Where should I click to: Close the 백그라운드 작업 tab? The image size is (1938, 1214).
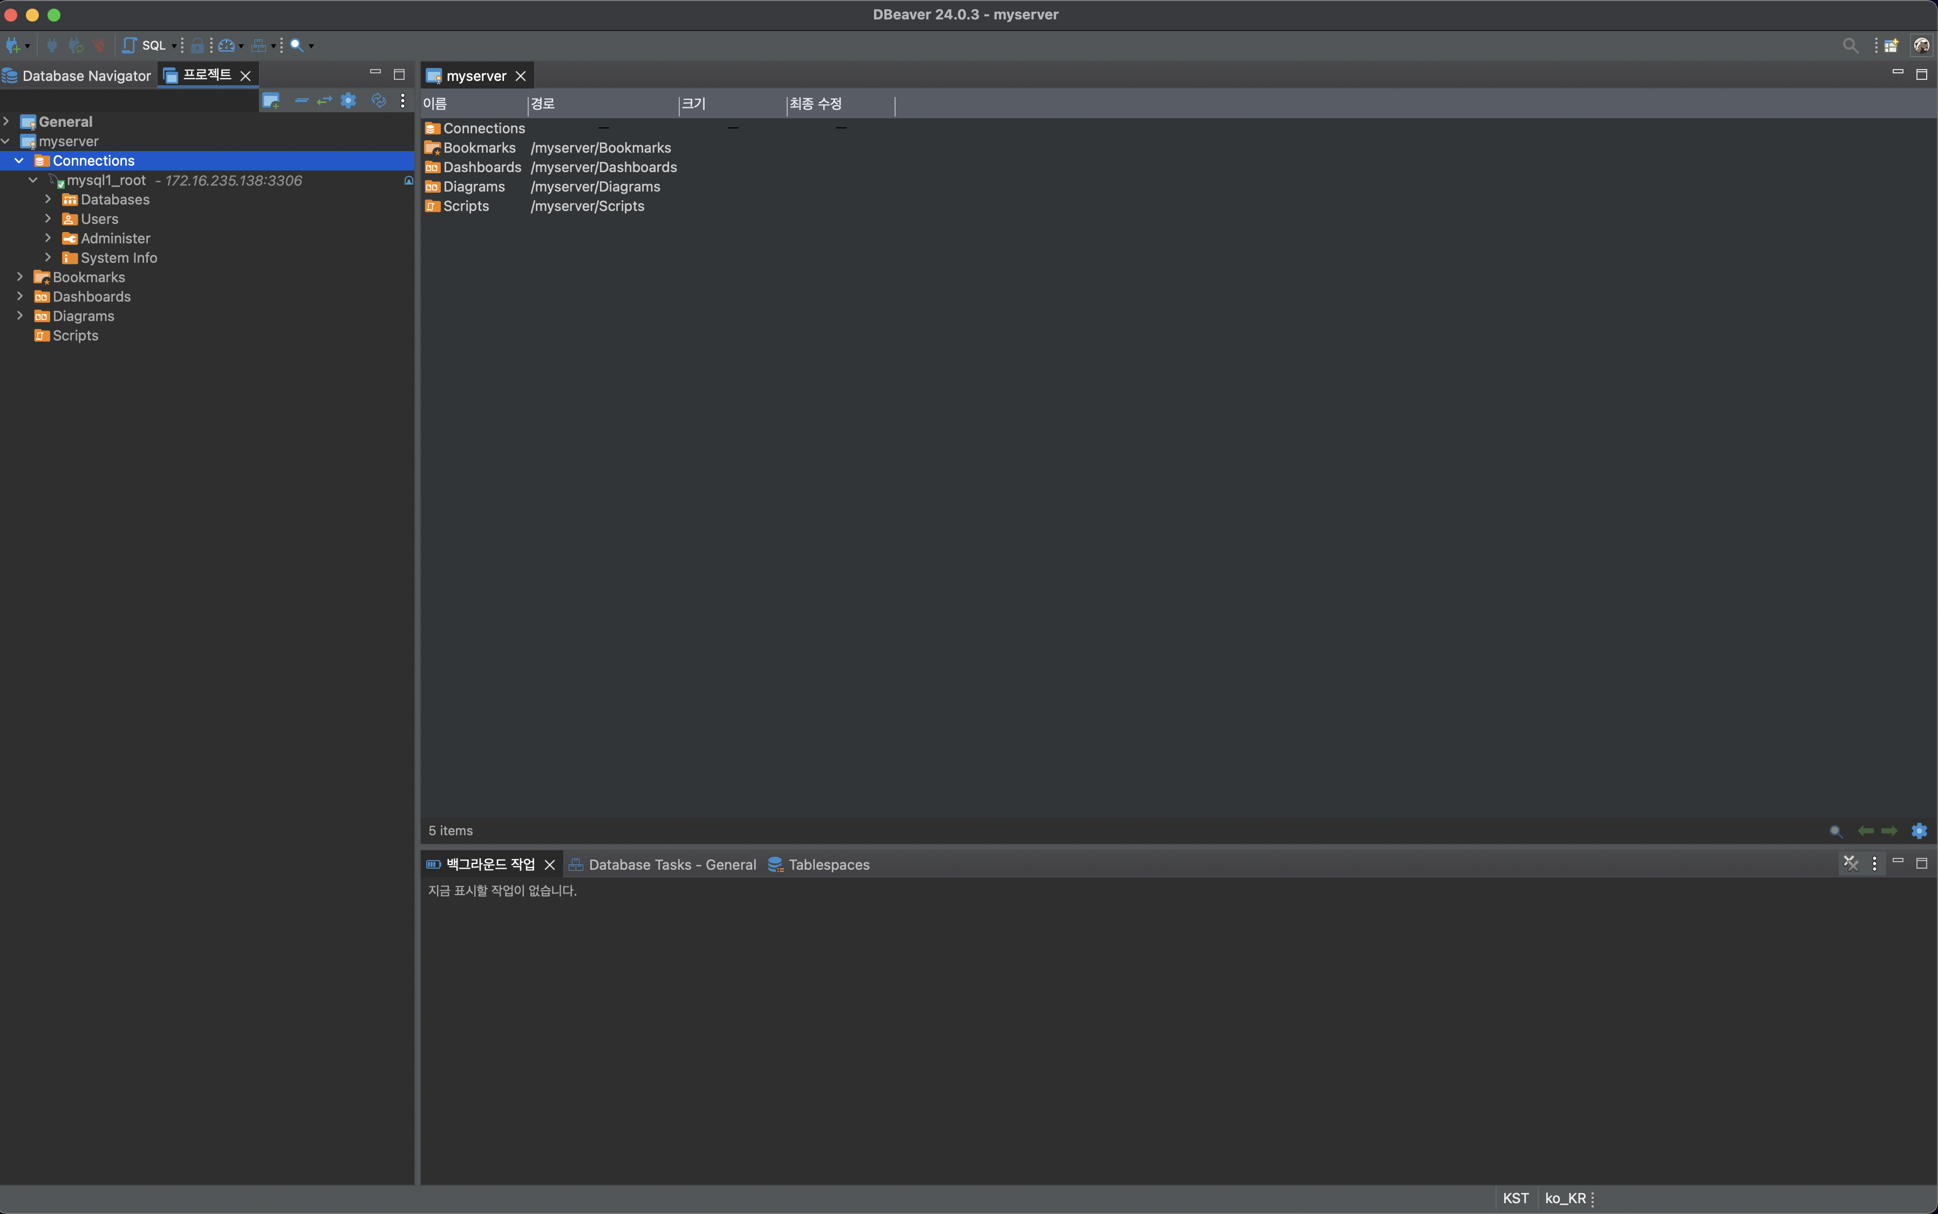coord(550,865)
